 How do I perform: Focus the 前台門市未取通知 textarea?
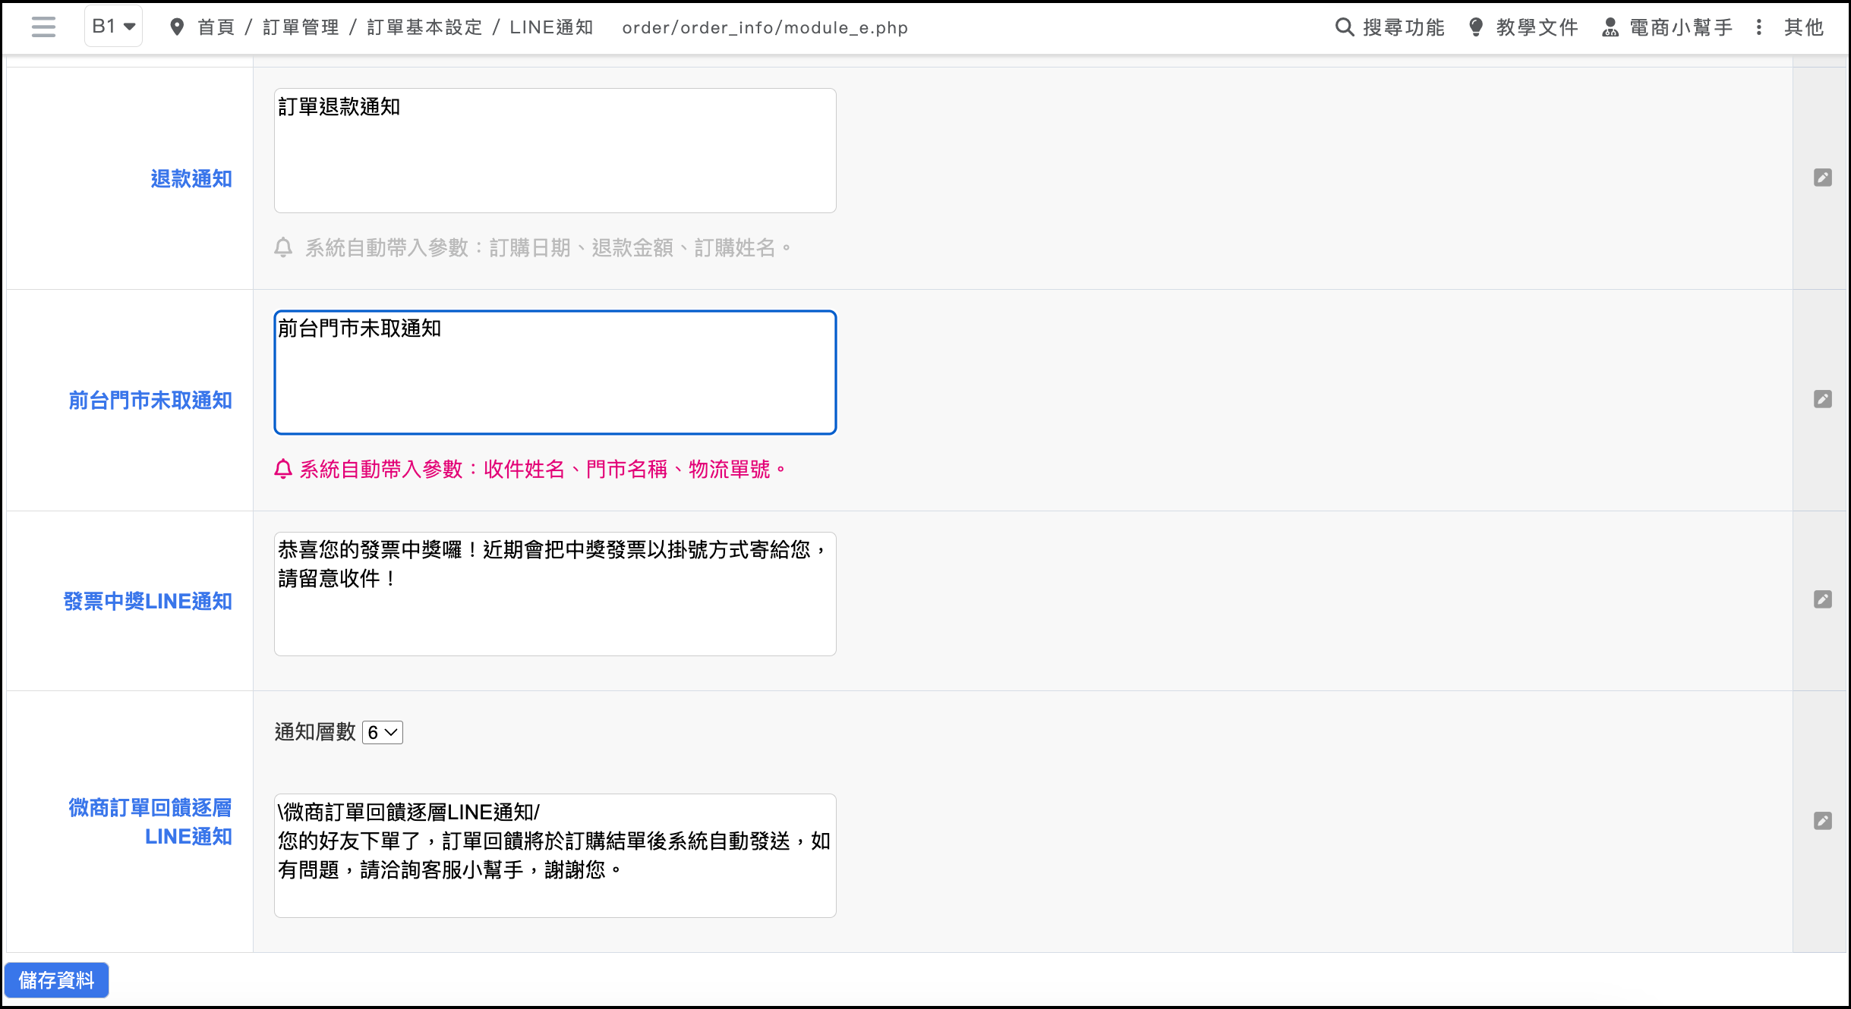click(555, 372)
